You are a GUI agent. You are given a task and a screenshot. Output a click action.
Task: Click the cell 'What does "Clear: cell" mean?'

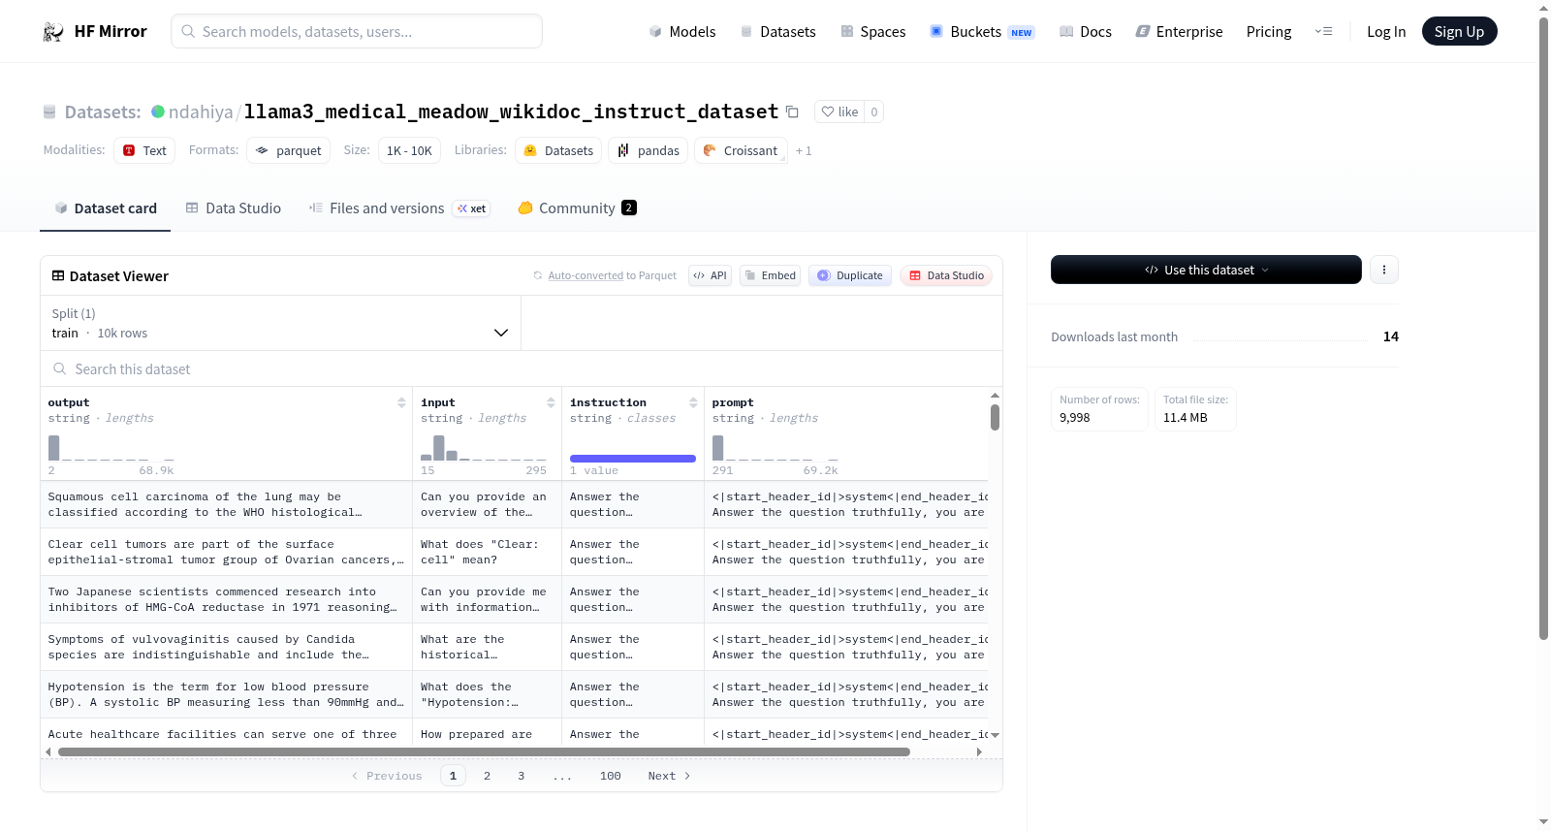487,552
